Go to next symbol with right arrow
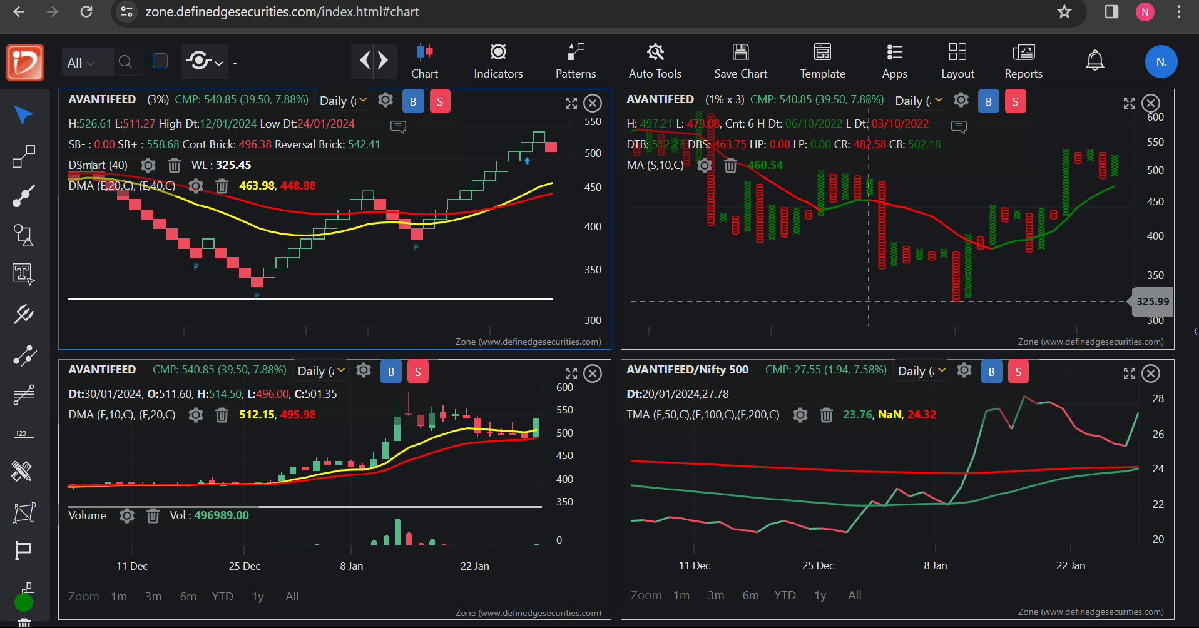This screenshot has height=628, width=1199. coord(383,61)
